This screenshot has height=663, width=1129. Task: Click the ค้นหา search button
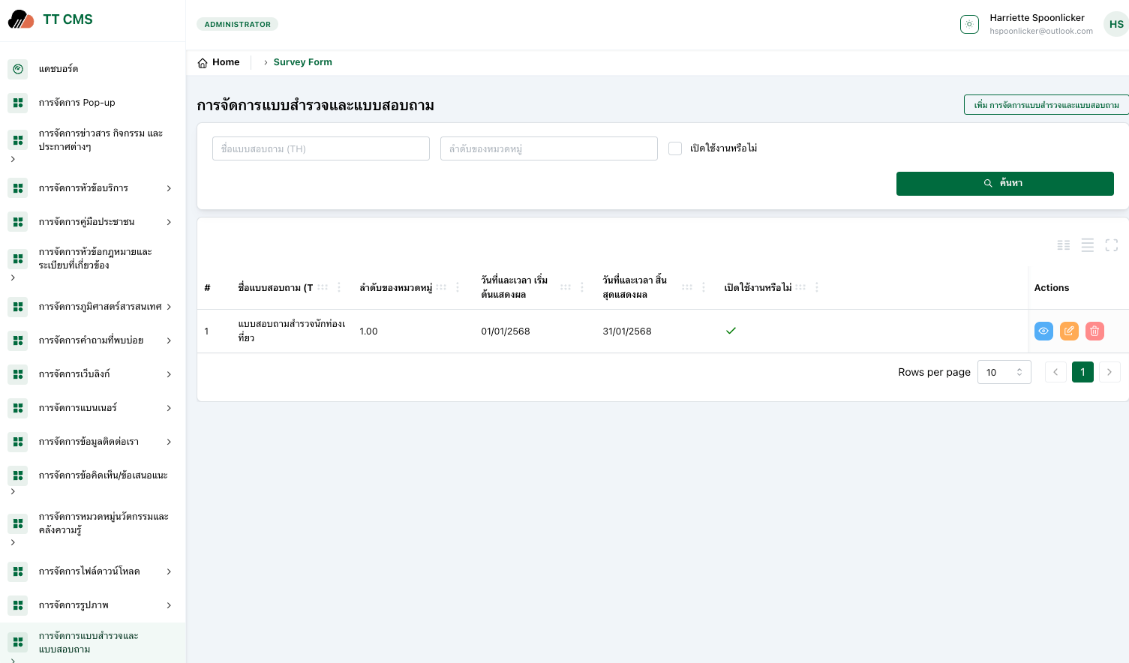[1004, 184]
